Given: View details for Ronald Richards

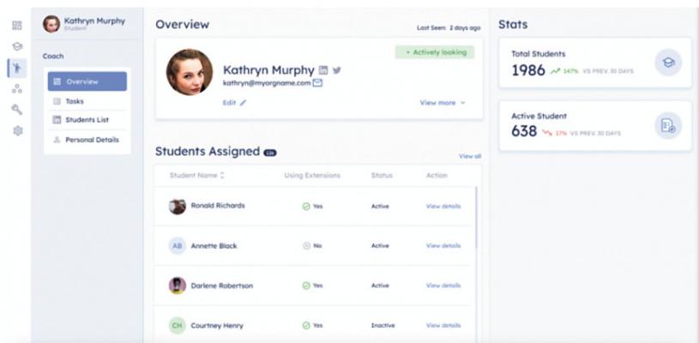Looking at the screenshot, I should point(443,207).
